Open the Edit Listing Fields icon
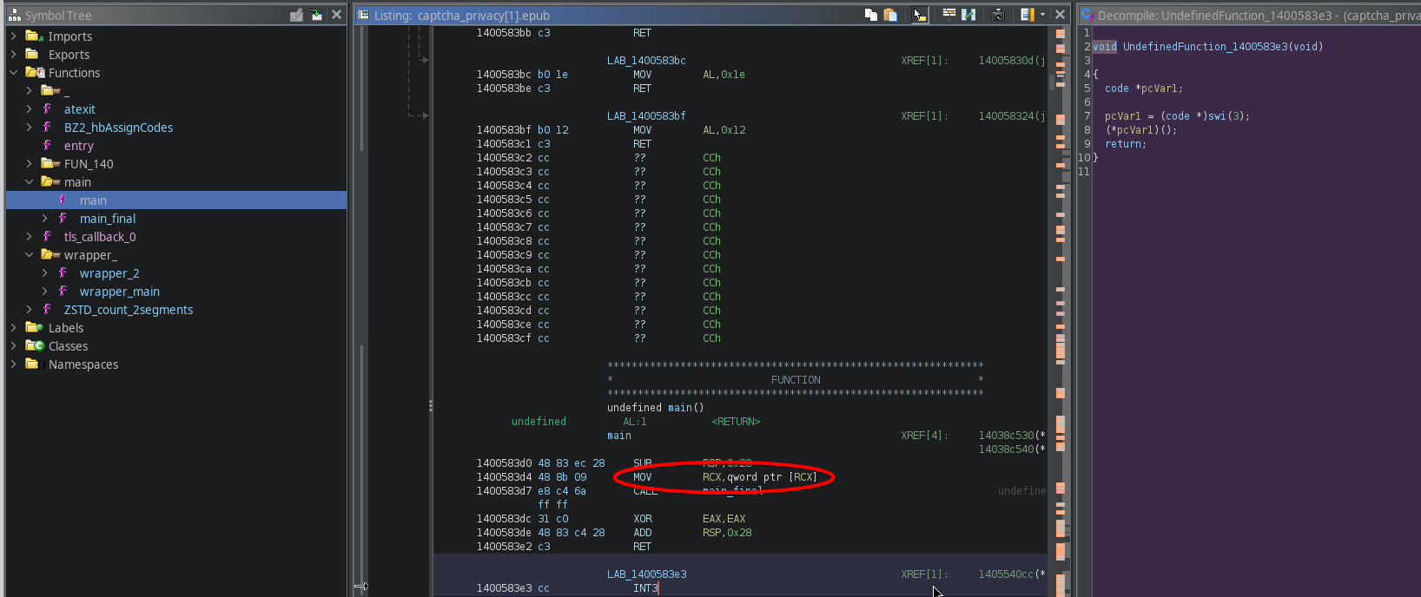 tap(948, 15)
